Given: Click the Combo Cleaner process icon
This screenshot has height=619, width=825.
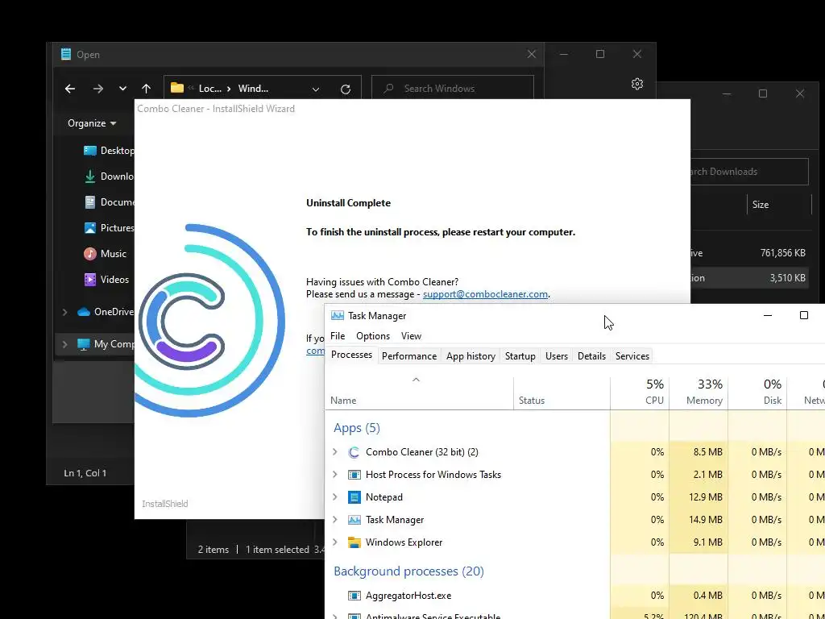Looking at the screenshot, I should pos(354,452).
